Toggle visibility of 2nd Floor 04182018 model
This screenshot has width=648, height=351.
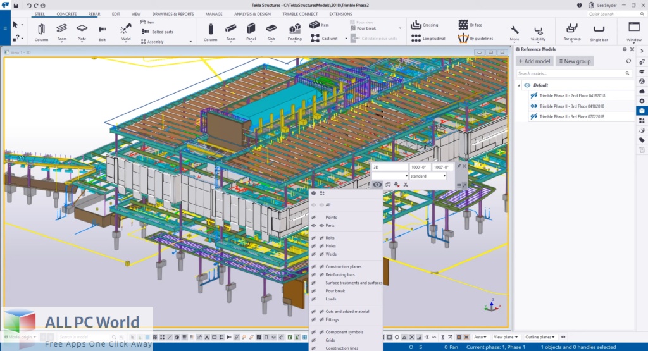tap(533, 95)
